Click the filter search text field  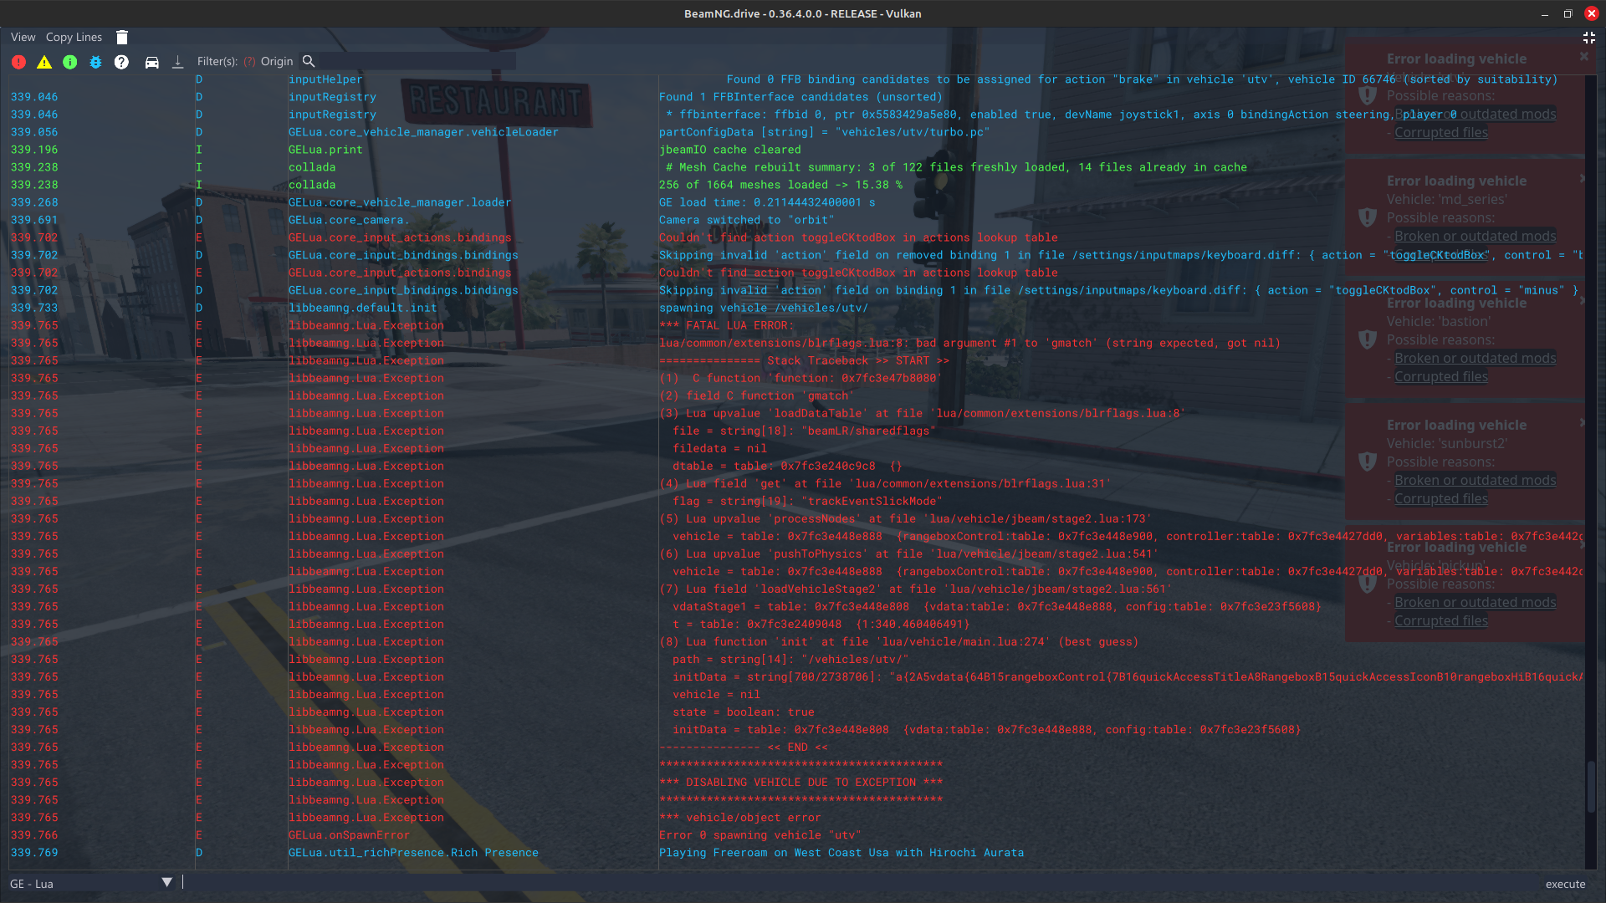417,61
